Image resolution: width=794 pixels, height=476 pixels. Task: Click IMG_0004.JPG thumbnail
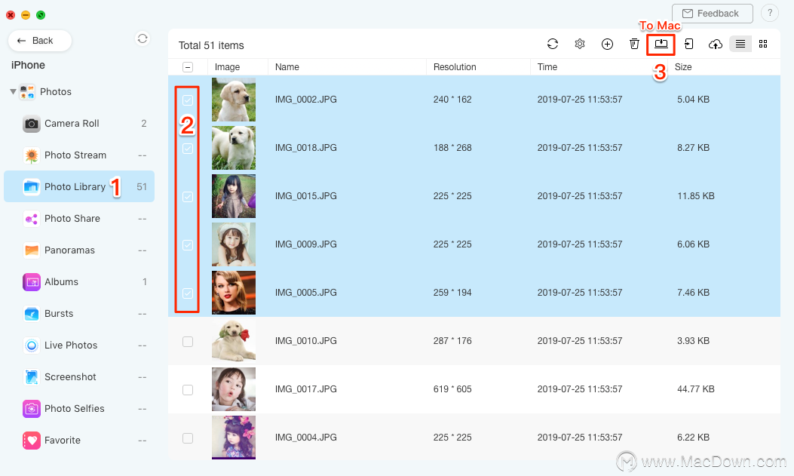pos(234,438)
